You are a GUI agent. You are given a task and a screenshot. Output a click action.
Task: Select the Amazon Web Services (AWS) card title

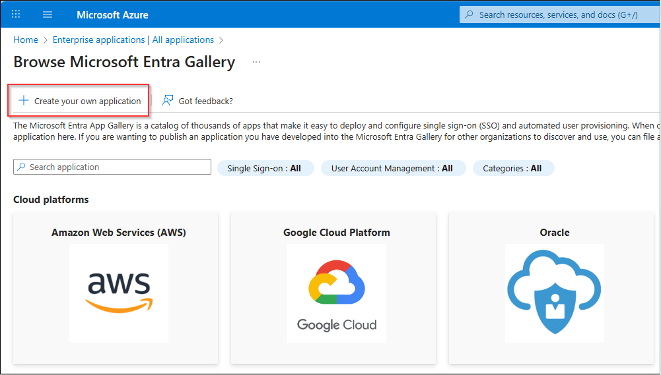[119, 233]
